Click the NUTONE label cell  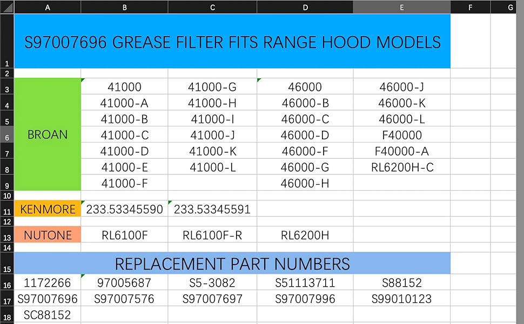[x=48, y=234]
